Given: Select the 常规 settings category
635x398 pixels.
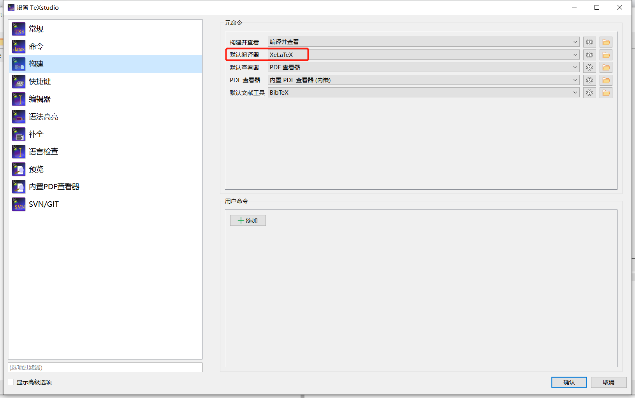Looking at the screenshot, I should 105,29.
